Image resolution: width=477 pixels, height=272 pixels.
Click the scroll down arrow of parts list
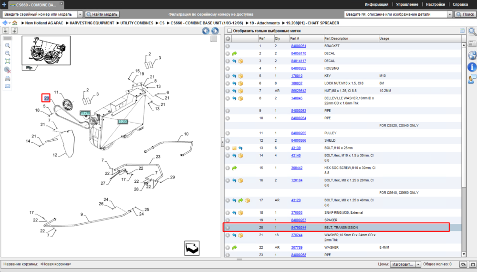point(464,254)
